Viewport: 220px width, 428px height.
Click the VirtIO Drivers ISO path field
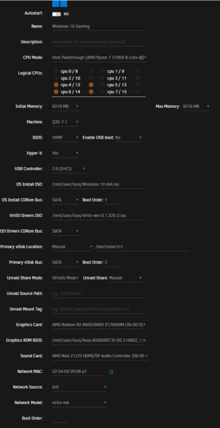coord(99,216)
